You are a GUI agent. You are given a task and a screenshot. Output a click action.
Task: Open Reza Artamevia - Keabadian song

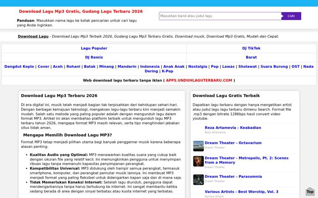tap(233, 128)
